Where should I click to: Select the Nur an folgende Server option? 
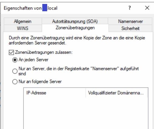tap(15, 82)
